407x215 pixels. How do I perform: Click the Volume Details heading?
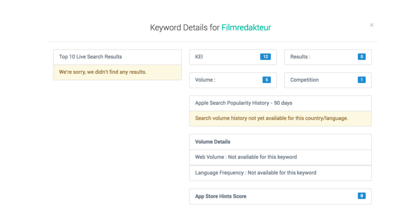[x=213, y=142]
